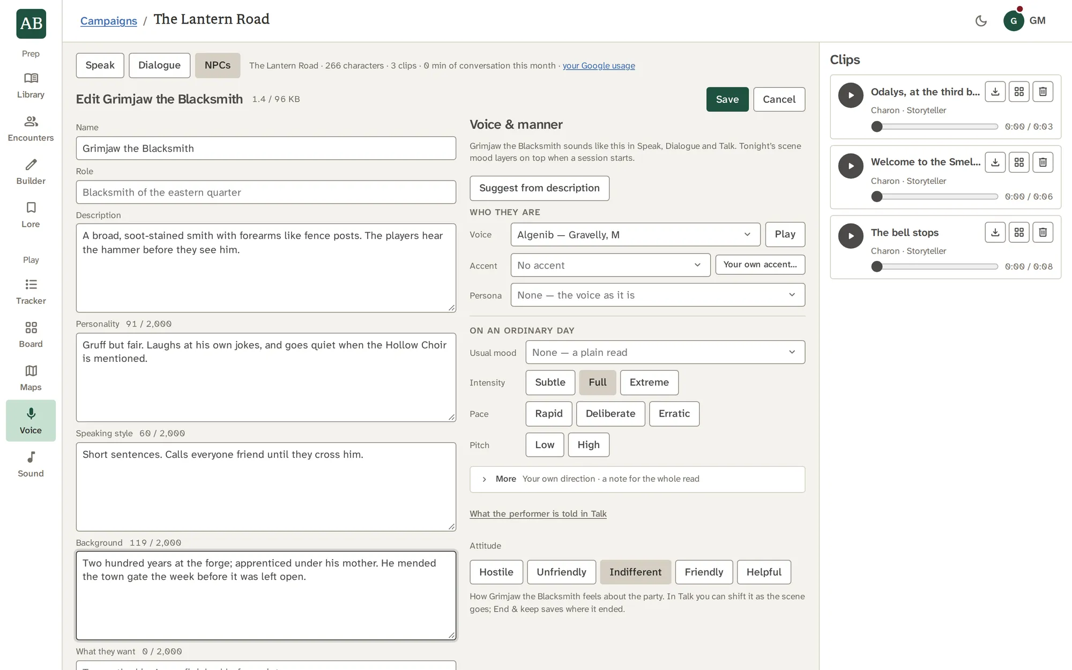The image size is (1072, 670).
Task: Set intensity to Subtle
Action: pos(550,383)
